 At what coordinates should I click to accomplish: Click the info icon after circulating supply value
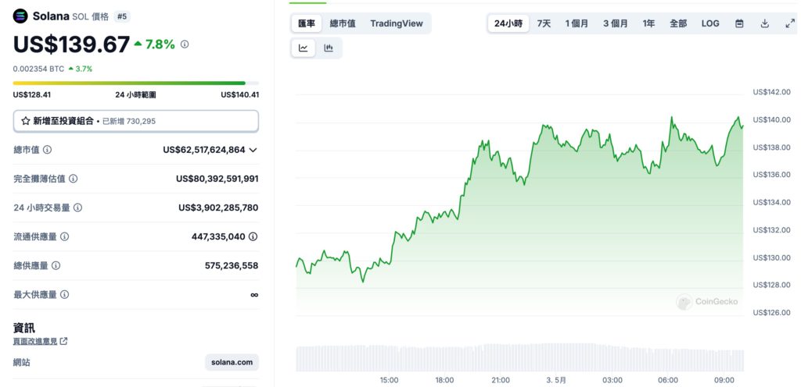(x=253, y=236)
